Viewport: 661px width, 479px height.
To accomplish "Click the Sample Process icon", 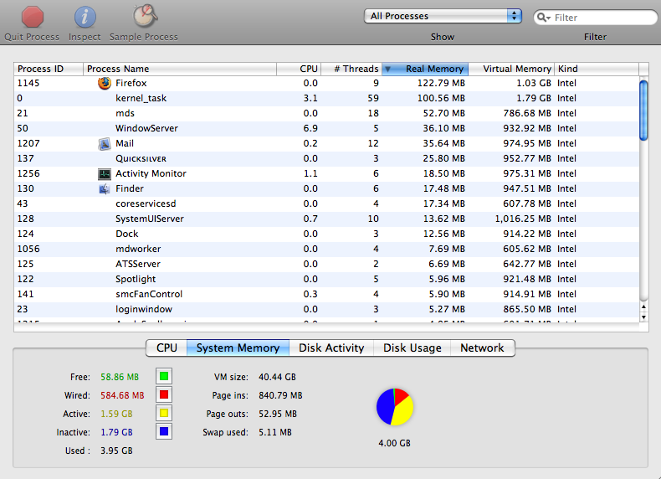I will click(x=145, y=16).
